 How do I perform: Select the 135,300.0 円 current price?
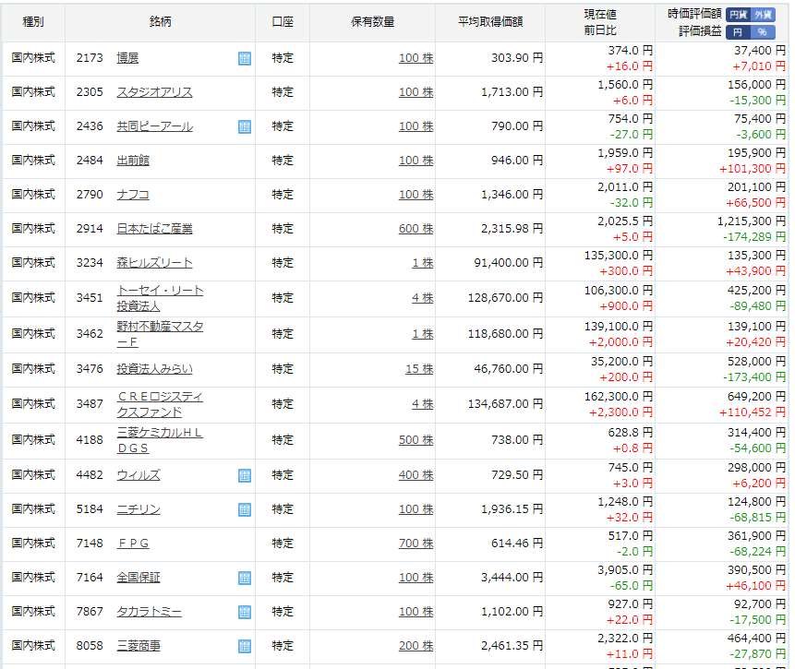coord(619,256)
